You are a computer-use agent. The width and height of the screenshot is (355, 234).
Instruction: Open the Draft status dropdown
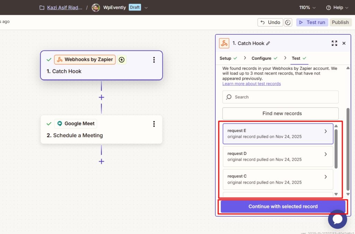coord(135,7)
